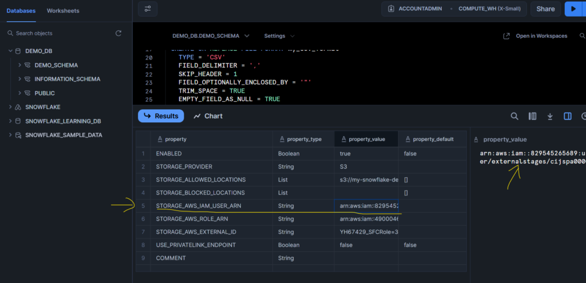The width and height of the screenshot is (586, 283).
Task: Click the SNOWFLAKE_LEARNING_DB database icon
Action: click(x=18, y=121)
